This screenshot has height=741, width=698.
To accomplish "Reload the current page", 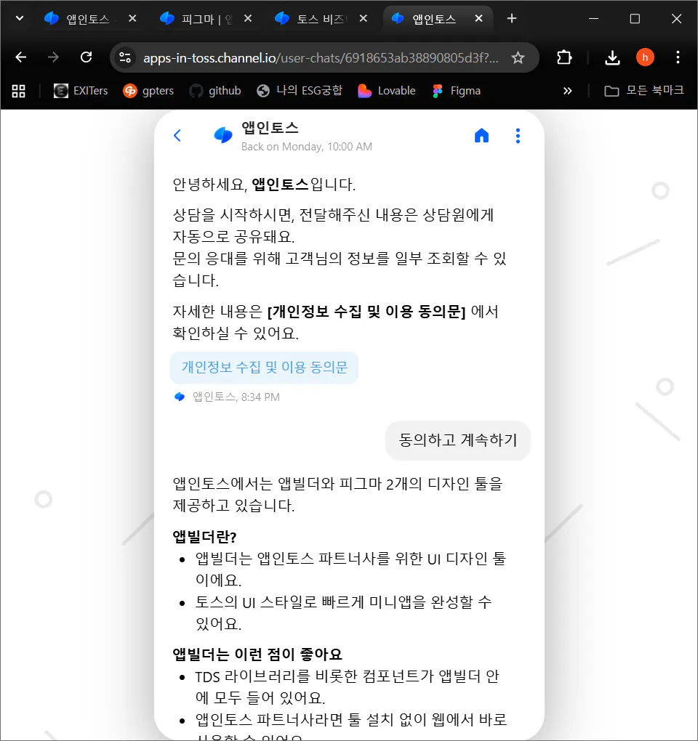I will pos(86,57).
